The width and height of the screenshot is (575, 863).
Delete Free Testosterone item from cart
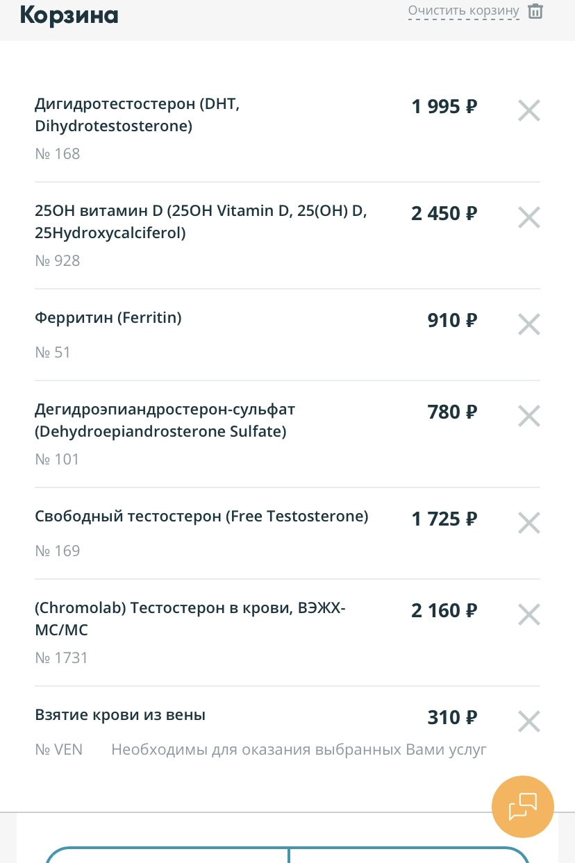point(528,523)
